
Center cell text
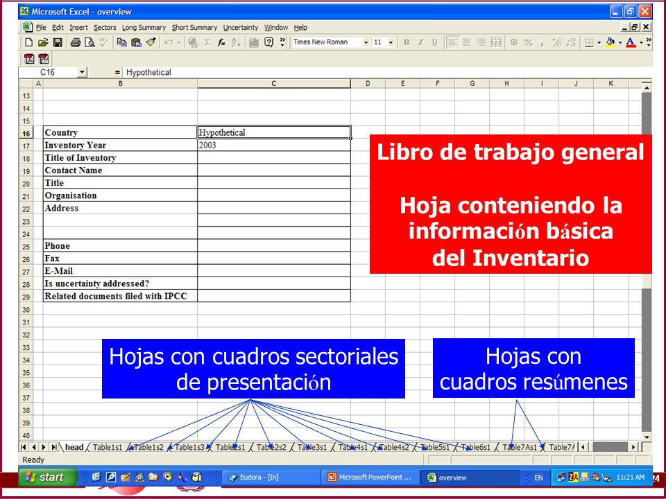click(467, 42)
